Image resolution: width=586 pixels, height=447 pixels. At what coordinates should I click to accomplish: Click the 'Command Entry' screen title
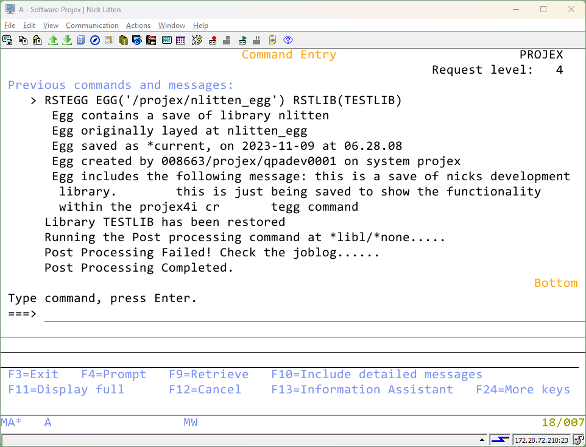point(289,55)
